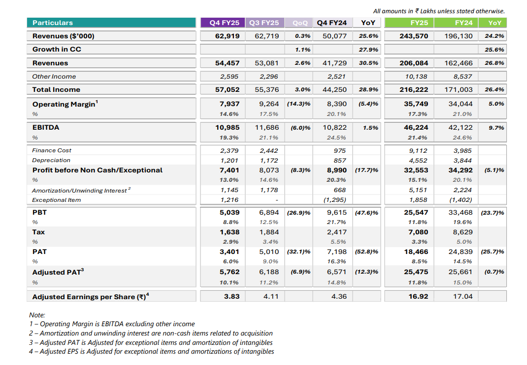Screen dimensions: 527x365
Task: Click 'Adjusted Earnings per Share (₹)' label
Action: pyautogui.click(x=91, y=296)
